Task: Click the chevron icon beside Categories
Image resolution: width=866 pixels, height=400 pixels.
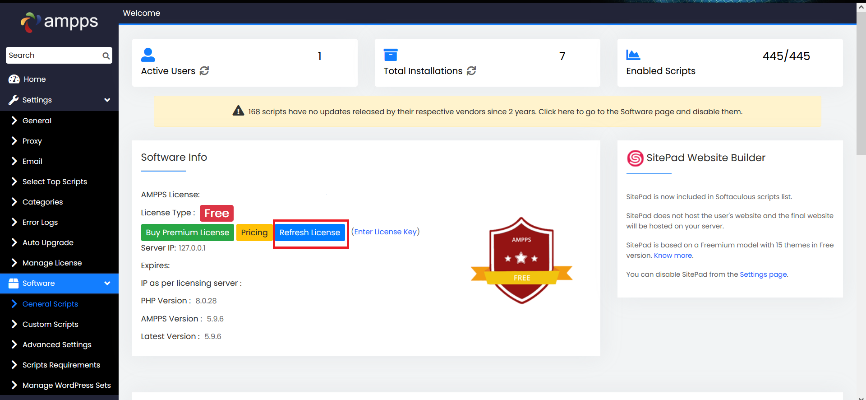Action: pyautogui.click(x=14, y=202)
